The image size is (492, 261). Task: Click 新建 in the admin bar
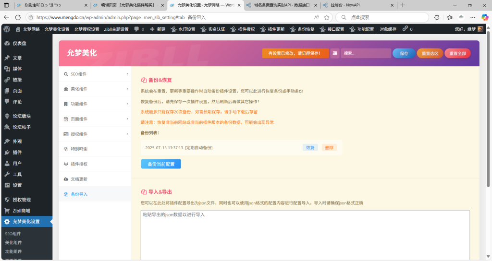[x=158, y=29]
